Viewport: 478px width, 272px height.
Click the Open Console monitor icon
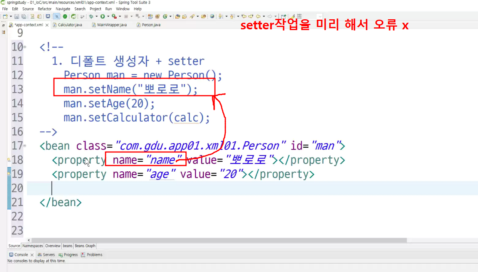(x=48, y=16)
